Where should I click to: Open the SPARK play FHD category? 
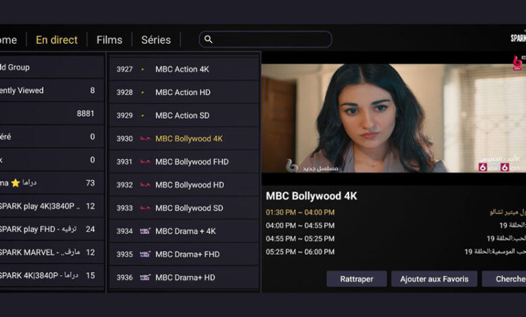point(47,229)
